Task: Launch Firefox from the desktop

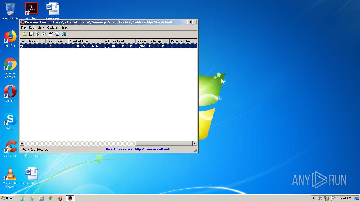Action: pyautogui.click(x=10, y=39)
